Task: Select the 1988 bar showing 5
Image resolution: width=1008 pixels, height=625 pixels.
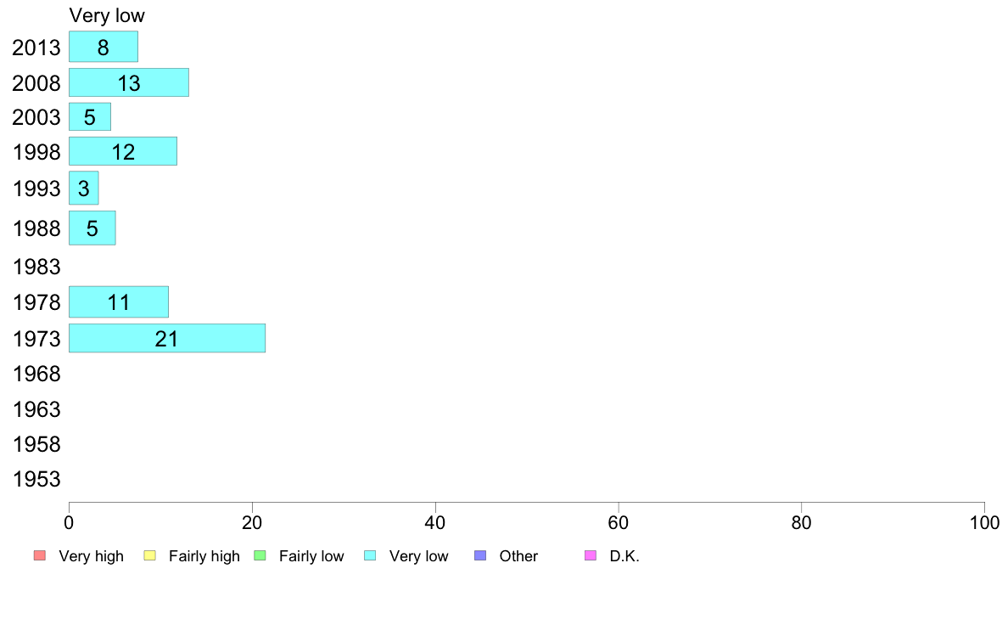Action: pos(92,228)
